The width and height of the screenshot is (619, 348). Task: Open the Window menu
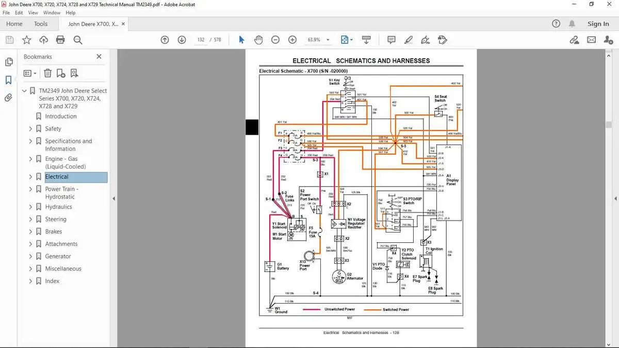coord(52,12)
